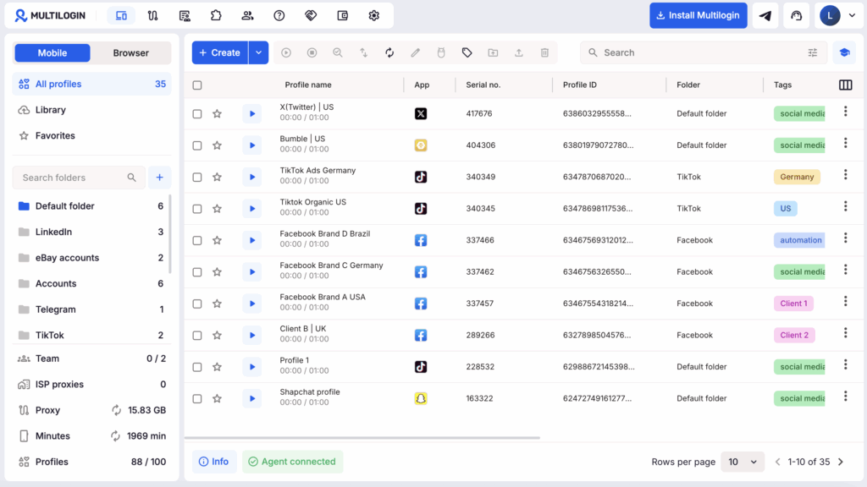Viewport: 867px width, 487px height.
Task: Open the LinkedIn folder
Action: coord(91,232)
